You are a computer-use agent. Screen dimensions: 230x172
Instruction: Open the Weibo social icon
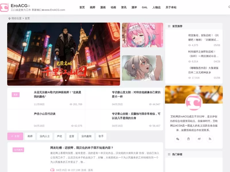coord(199,139)
